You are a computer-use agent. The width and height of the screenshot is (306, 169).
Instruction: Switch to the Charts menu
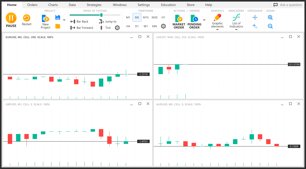tap(53, 5)
